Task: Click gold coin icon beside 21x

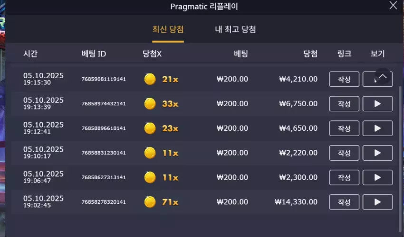Action: tap(150, 79)
